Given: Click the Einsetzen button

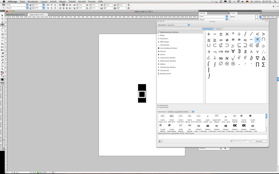Looking at the screenshot, I should (x=259, y=141).
